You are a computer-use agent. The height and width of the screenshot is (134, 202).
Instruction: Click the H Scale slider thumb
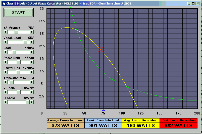[x=28, y=102]
